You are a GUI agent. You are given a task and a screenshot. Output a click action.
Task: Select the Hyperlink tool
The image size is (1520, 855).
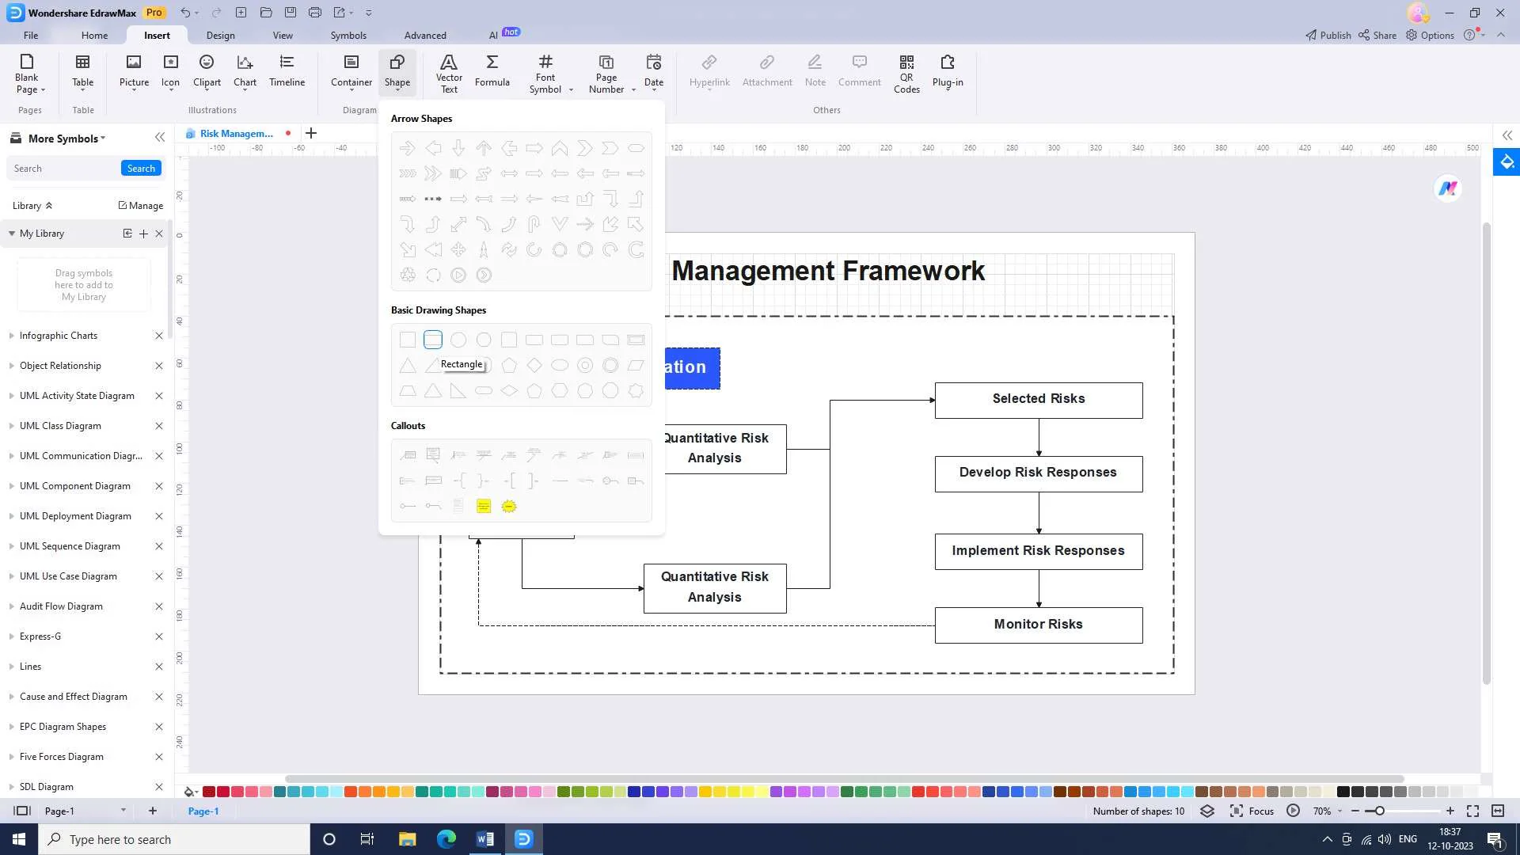click(x=710, y=70)
